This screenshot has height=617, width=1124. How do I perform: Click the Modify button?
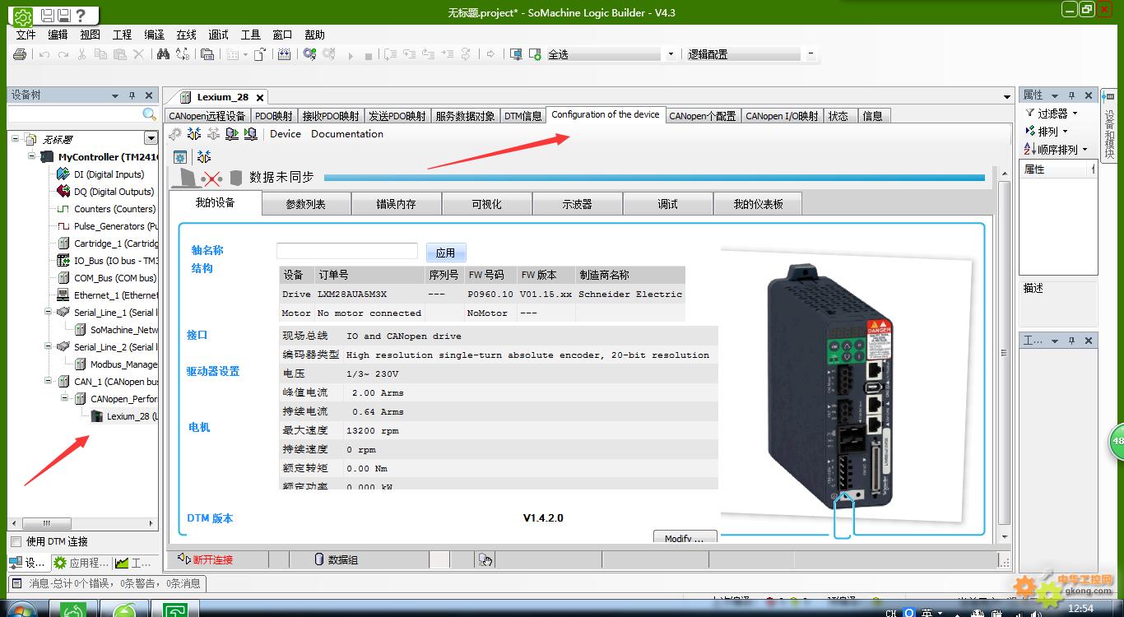tap(685, 537)
